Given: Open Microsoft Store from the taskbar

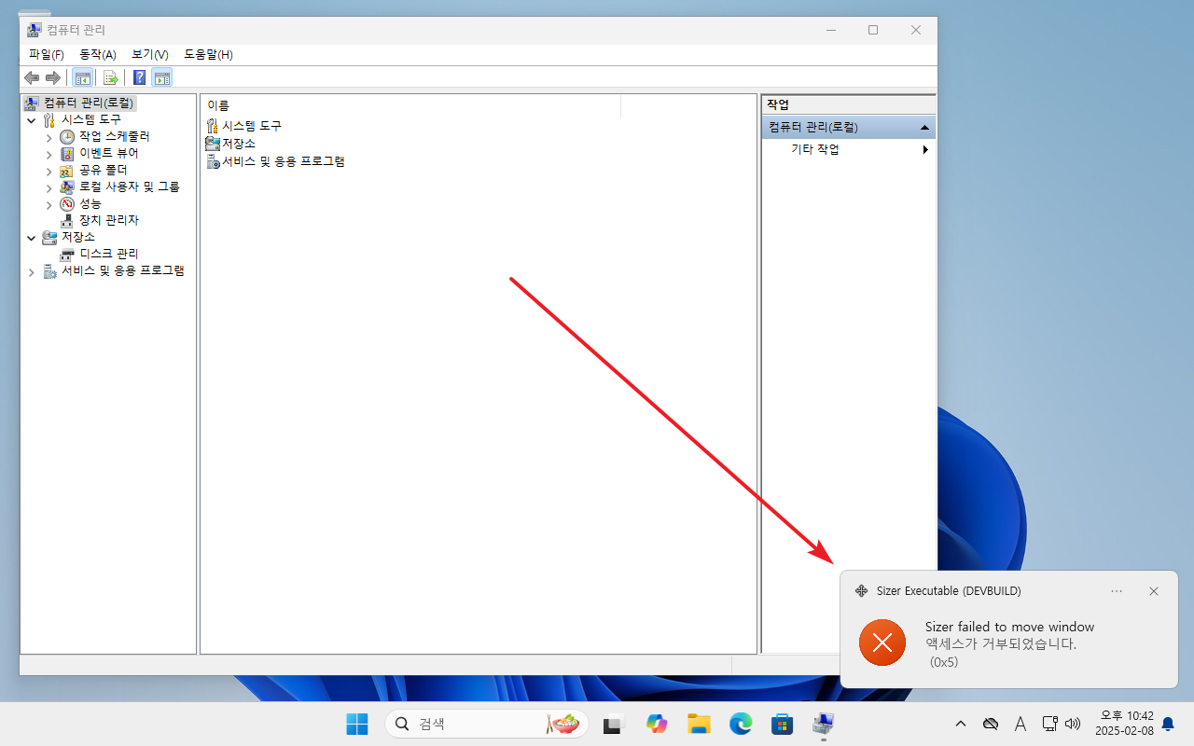Looking at the screenshot, I should click(x=782, y=724).
